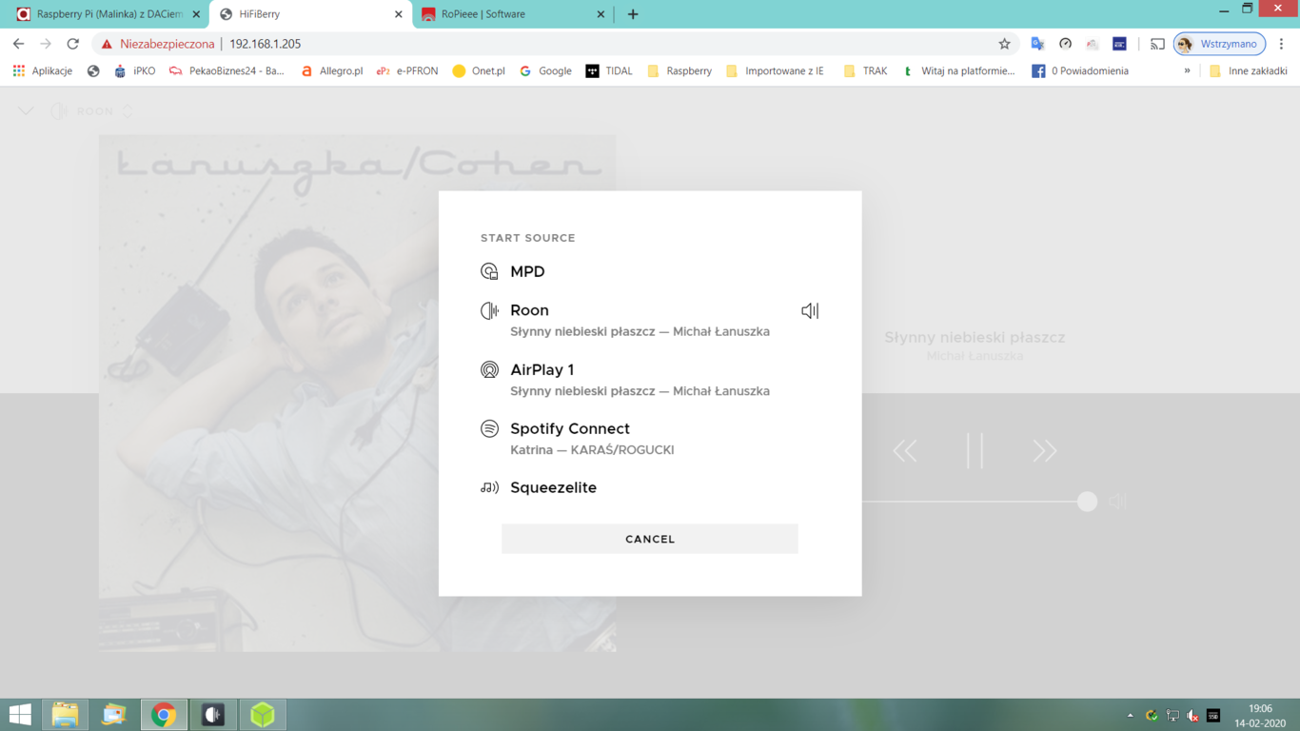Click cast media icon in toolbar
This screenshot has width=1300, height=731.
(x=1157, y=44)
